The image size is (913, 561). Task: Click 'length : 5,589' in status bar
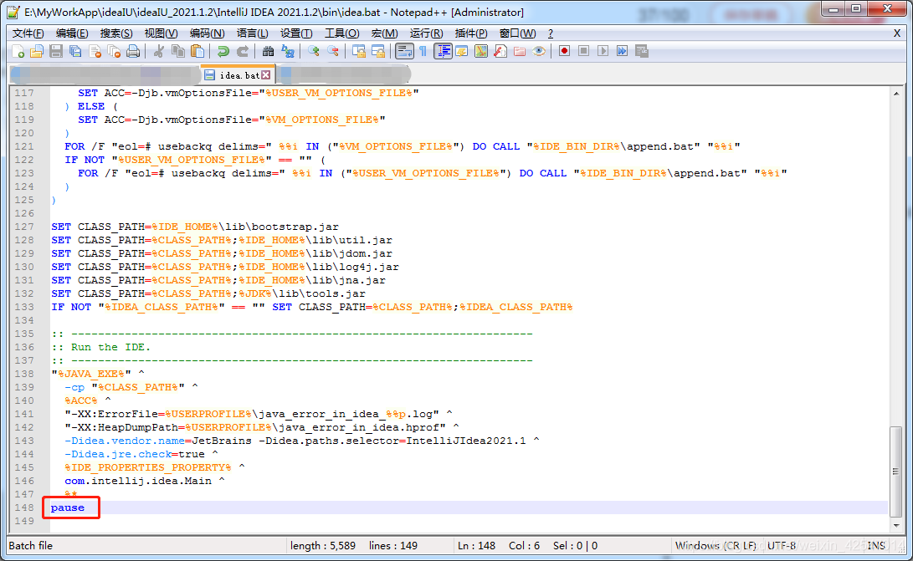tap(323, 545)
